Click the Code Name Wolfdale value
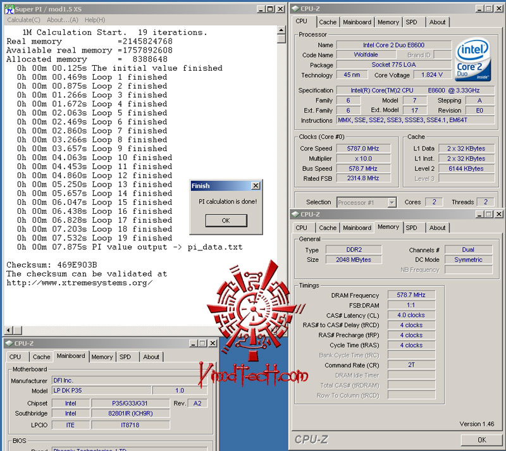Screen dimensions: 506x451 coord(366,55)
